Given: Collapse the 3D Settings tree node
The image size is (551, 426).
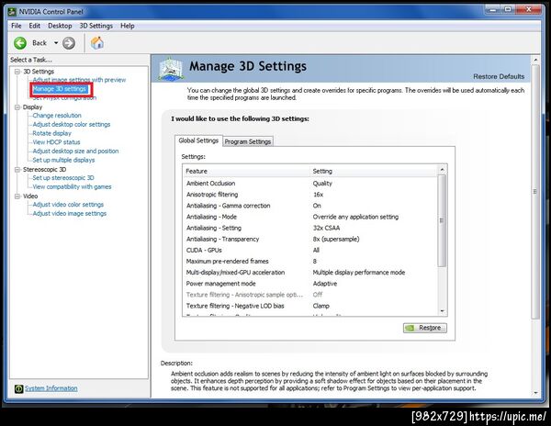Looking at the screenshot, I should click(17, 72).
